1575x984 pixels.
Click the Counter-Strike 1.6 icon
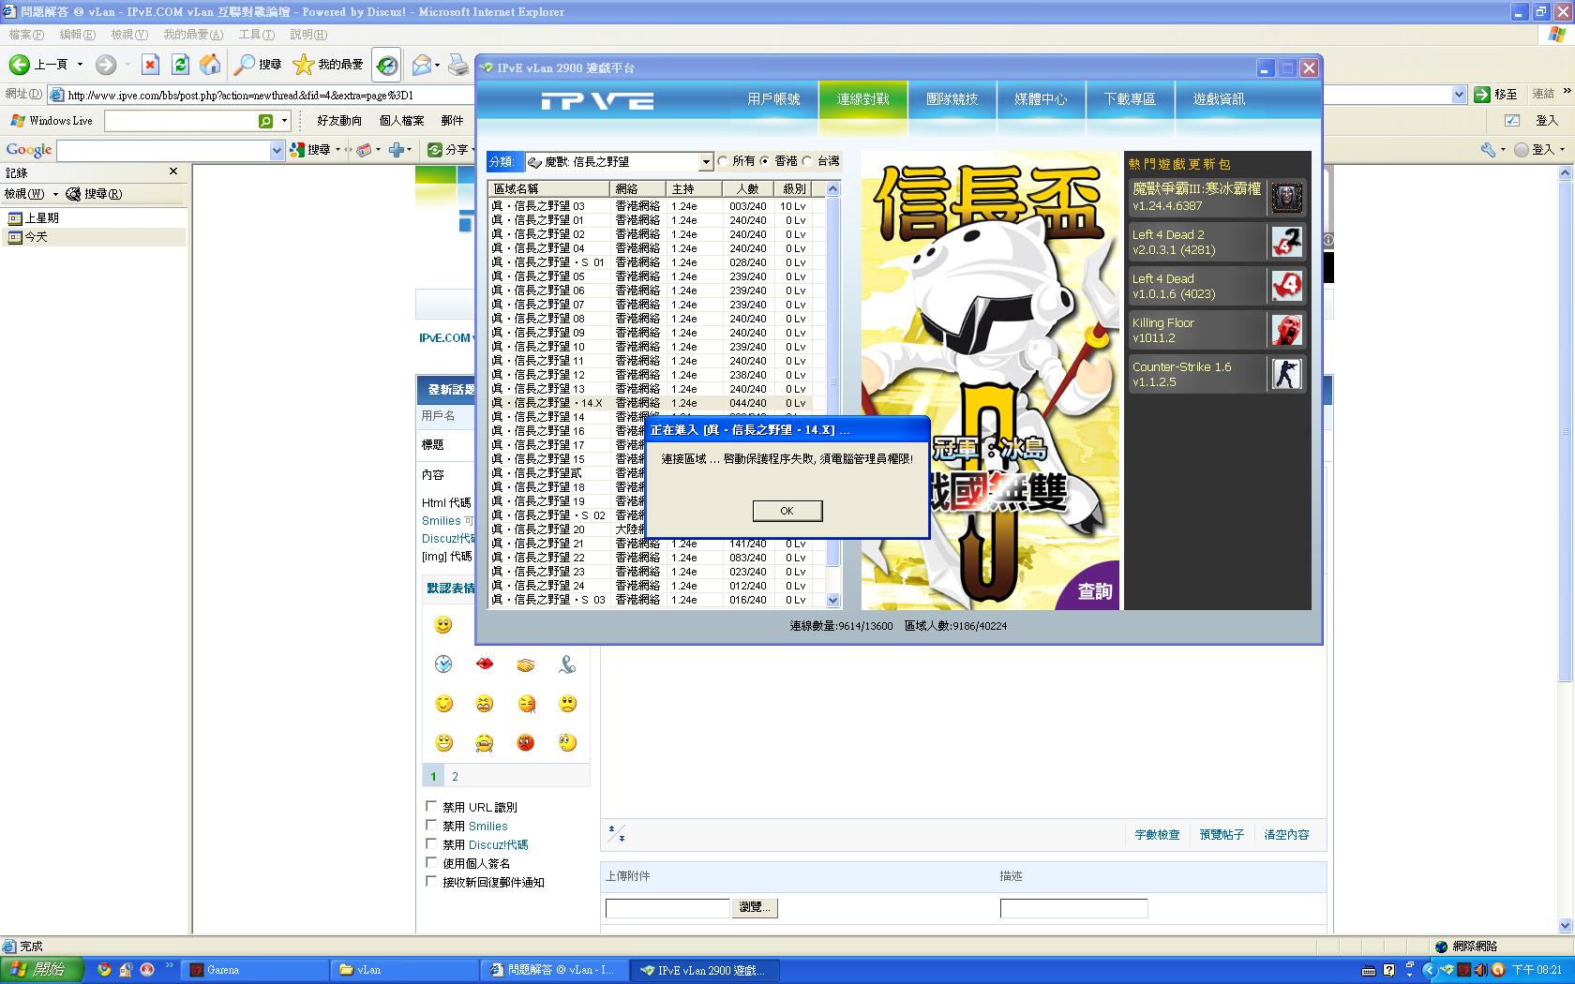click(x=1286, y=374)
